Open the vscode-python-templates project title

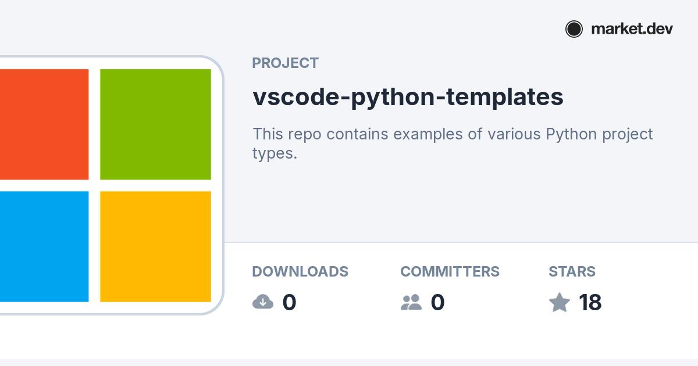(x=408, y=97)
